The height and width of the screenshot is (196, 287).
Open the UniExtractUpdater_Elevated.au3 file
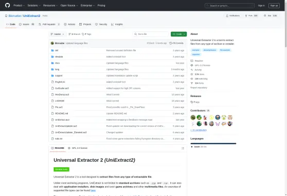click(70, 132)
